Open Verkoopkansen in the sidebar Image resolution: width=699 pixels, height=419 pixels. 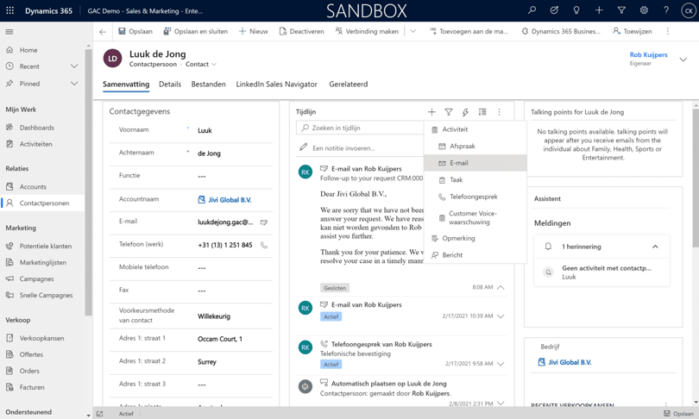coord(41,338)
